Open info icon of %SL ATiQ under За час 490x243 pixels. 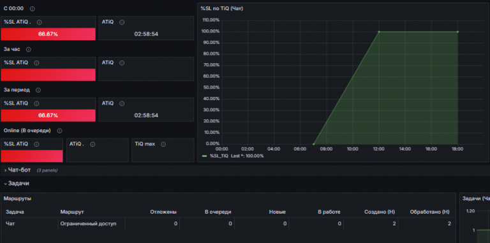tap(36, 63)
